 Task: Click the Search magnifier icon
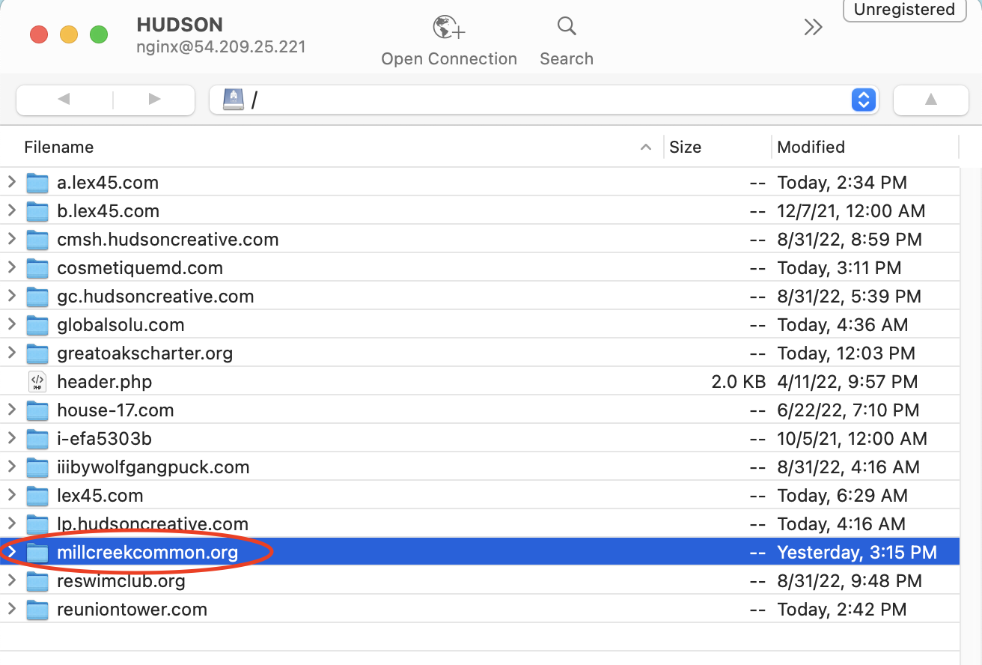point(567,27)
